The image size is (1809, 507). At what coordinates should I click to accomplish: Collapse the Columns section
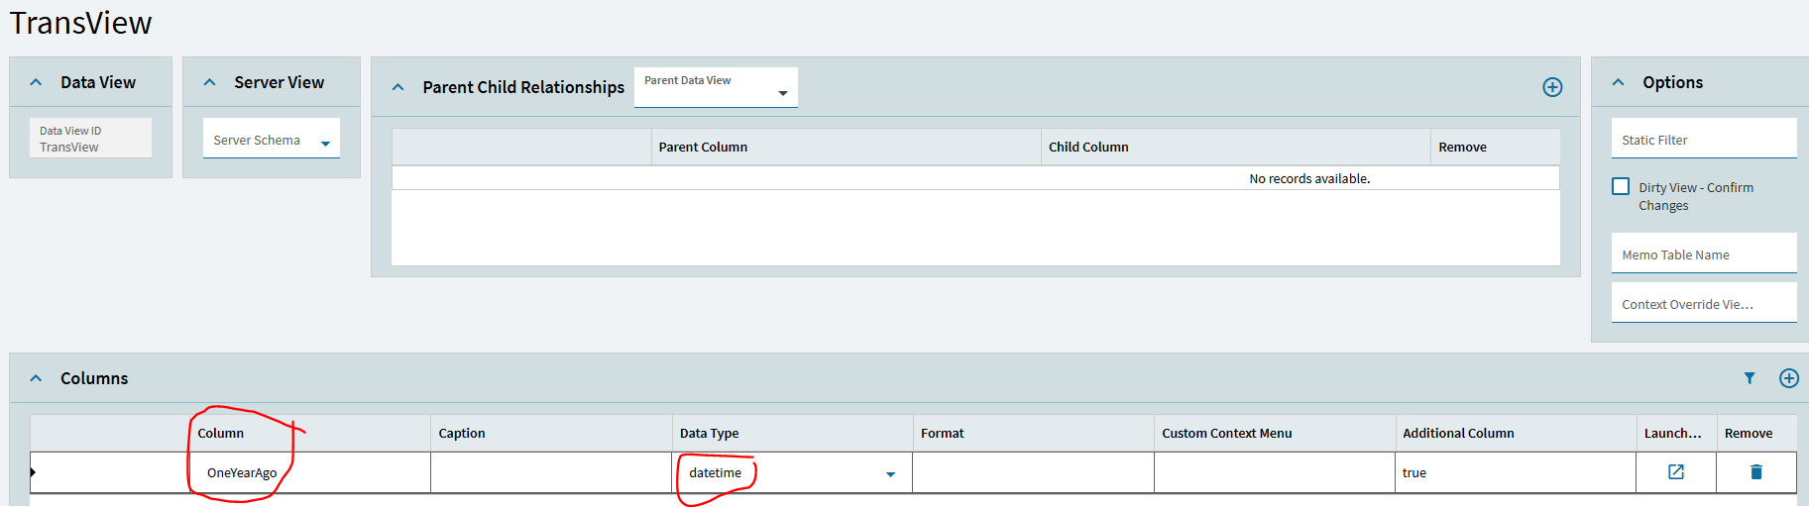tap(36, 378)
